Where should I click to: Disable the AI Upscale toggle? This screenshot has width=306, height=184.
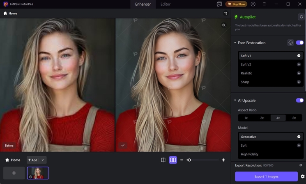(299, 100)
